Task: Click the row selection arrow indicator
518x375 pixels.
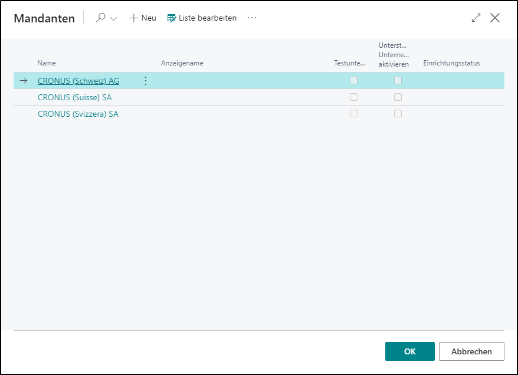Action: tap(24, 81)
